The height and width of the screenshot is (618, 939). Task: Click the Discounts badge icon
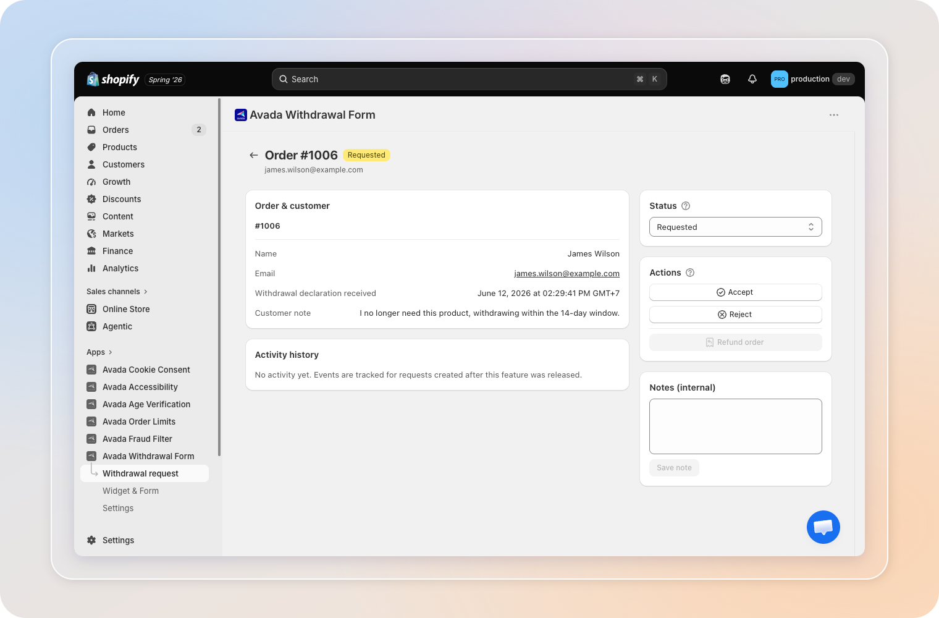pos(91,199)
